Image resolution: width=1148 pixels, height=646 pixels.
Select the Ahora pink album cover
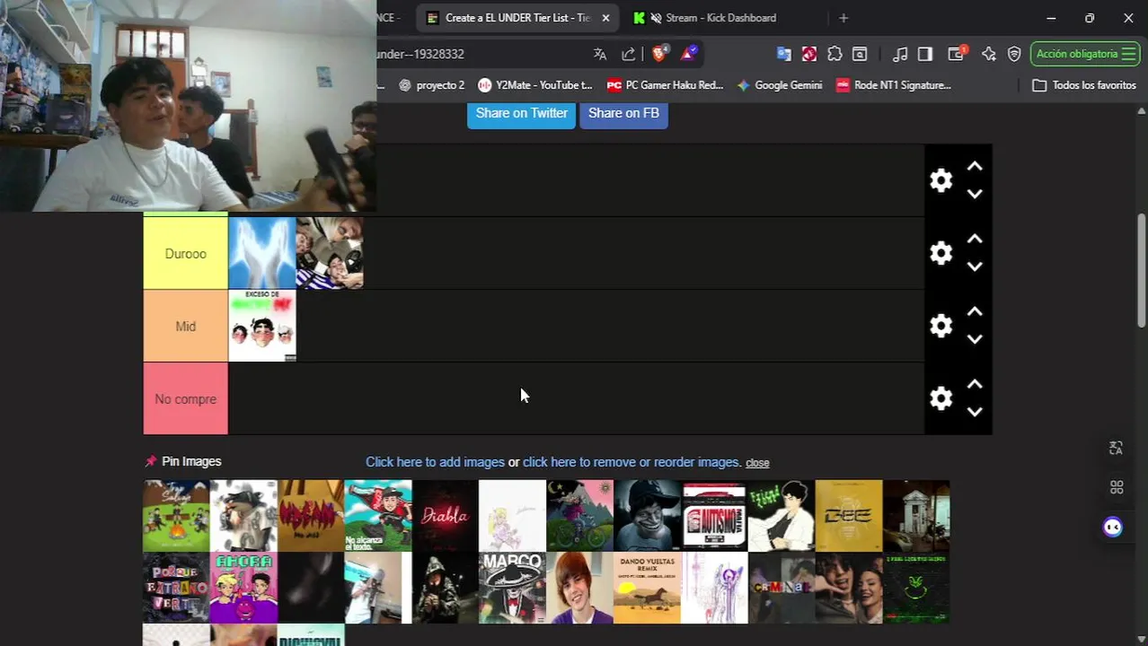tap(243, 588)
